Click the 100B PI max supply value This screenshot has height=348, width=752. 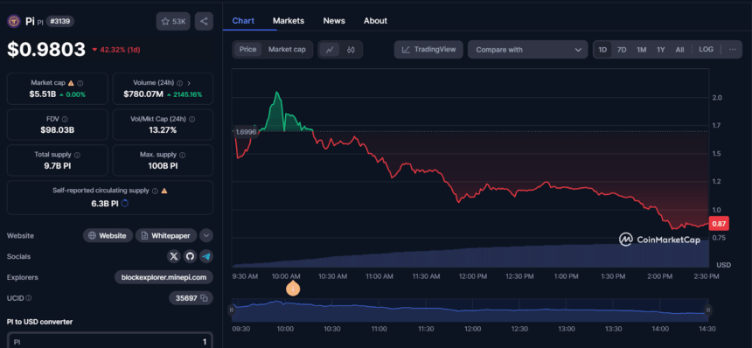(163, 166)
